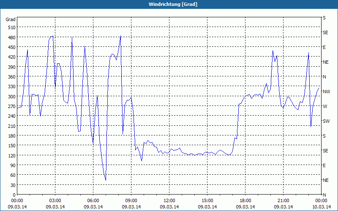Click the 240 y-axis tick label

pyautogui.click(x=12, y=116)
